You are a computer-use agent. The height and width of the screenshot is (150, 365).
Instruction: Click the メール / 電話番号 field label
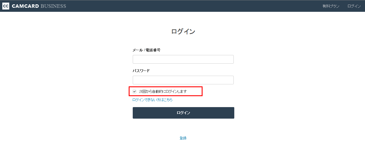click(x=146, y=50)
